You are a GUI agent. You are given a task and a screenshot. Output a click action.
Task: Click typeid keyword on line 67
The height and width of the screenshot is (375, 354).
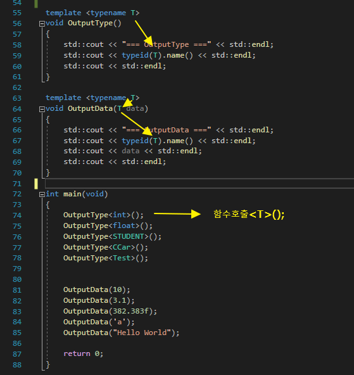point(136,141)
